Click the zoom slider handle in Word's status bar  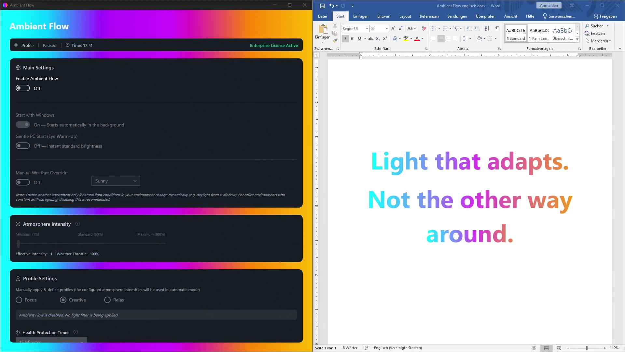[x=587, y=348]
